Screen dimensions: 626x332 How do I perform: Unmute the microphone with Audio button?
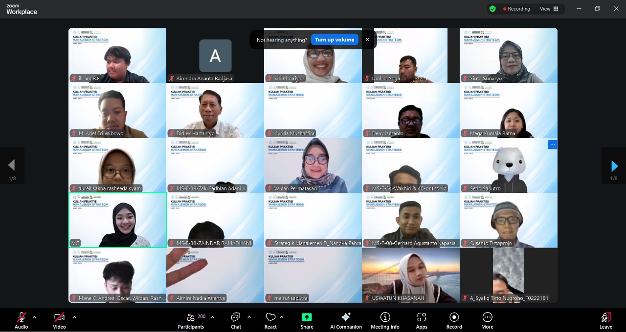click(22, 320)
